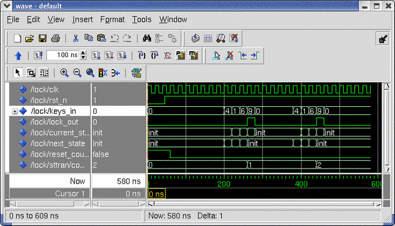Click the Zoom In magnifier icon
This screenshot has width=395, height=226.
(x=64, y=73)
